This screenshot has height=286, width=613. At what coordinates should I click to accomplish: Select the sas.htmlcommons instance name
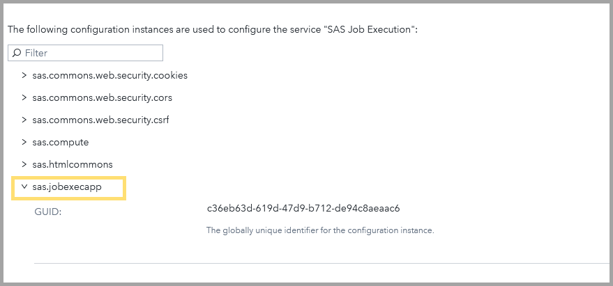pyautogui.click(x=73, y=164)
